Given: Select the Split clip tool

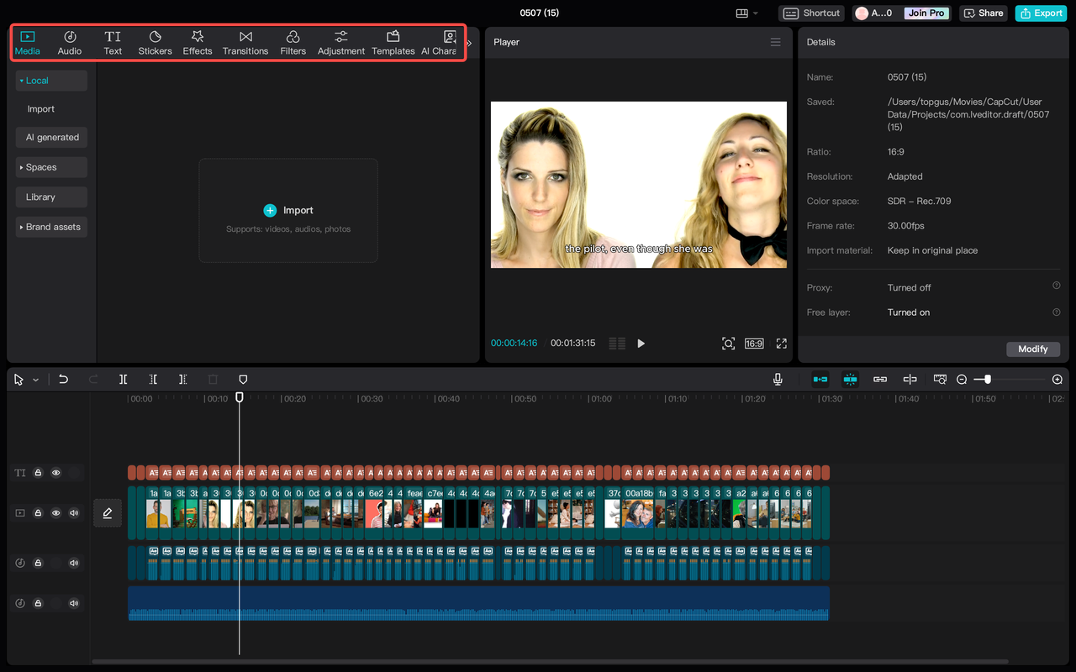Looking at the screenshot, I should [x=123, y=379].
